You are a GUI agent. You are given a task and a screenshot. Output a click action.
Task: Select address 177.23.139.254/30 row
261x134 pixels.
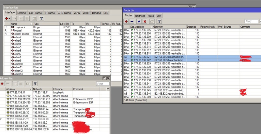point(55,102)
